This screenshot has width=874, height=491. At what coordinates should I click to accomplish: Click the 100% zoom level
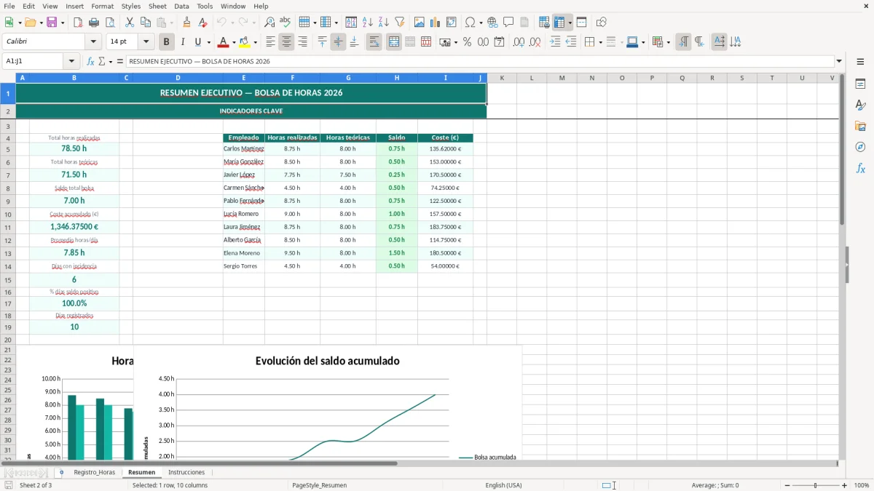coord(862,485)
